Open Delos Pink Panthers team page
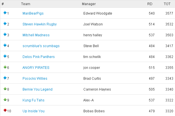The height and width of the screenshot is (116, 175). tap(39, 57)
